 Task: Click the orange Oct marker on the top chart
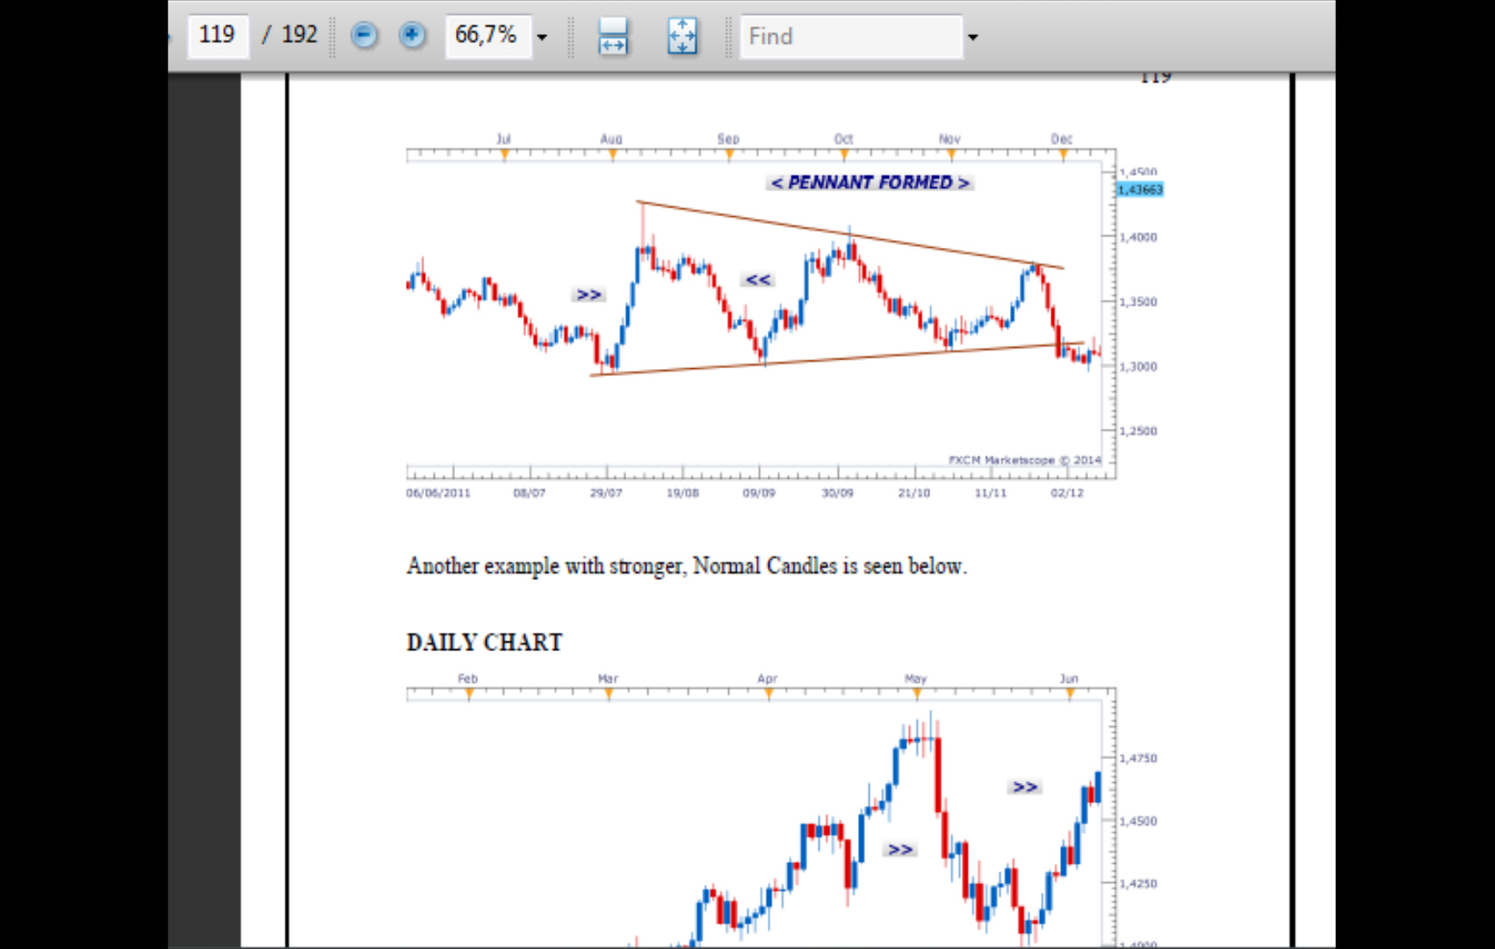pos(844,156)
